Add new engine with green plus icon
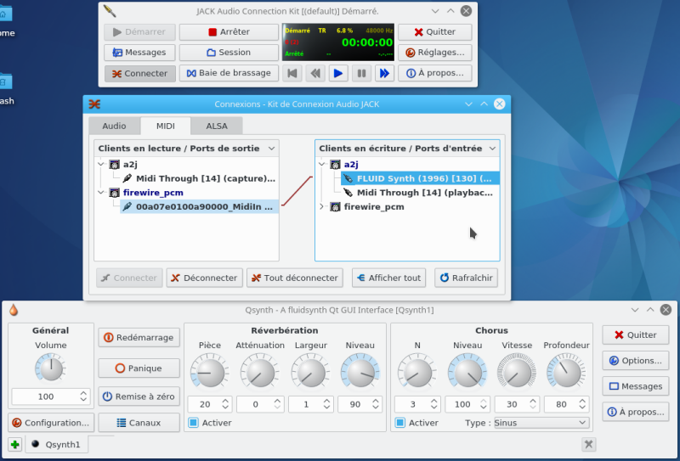The height and width of the screenshot is (461, 680). tap(15, 444)
